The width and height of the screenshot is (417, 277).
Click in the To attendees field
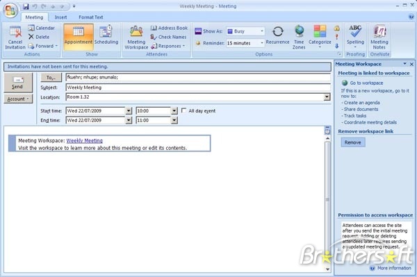point(198,77)
